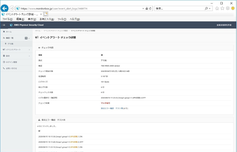Screen dimensions: 237x152
Task: Click the matched log line ending 1,ON at 10:15
Action: pyautogui.click(x=60, y=137)
